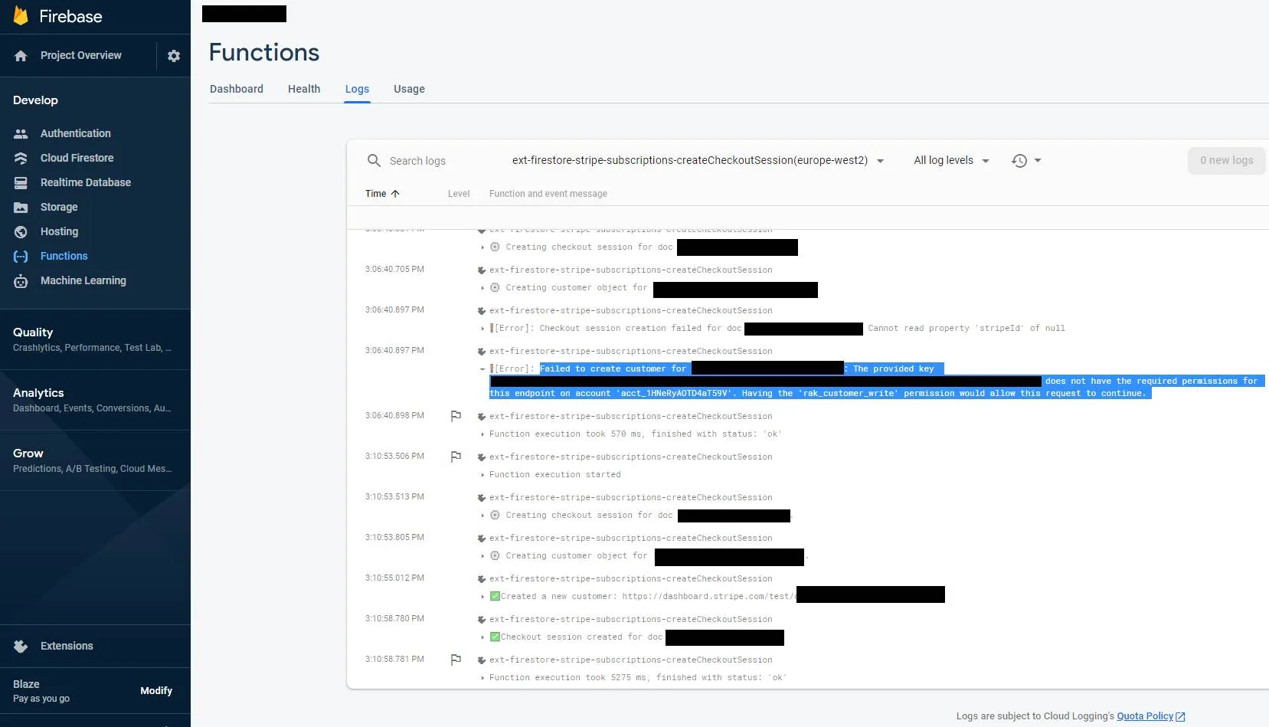Image resolution: width=1269 pixels, height=727 pixels.
Task: Click the 3:10:58.780 PM timestamp
Action: point(394,618)
